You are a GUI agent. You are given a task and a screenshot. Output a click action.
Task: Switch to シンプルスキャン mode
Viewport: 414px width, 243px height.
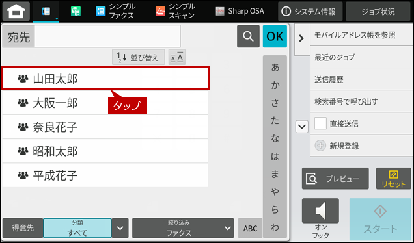click(x=175, y=11)
